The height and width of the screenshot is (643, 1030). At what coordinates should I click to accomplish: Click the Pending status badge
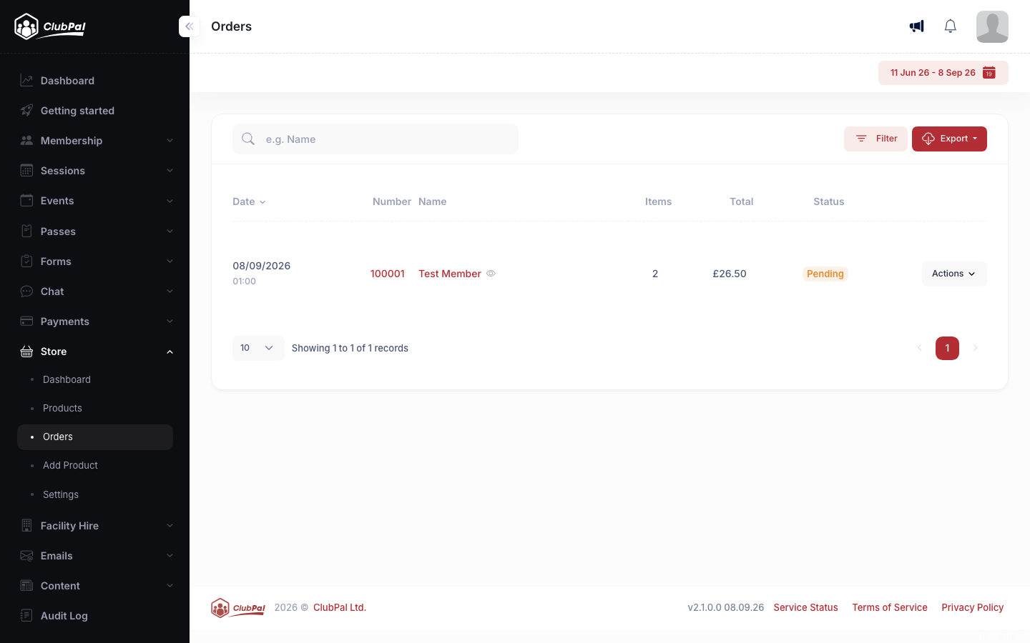coord(825,274)
